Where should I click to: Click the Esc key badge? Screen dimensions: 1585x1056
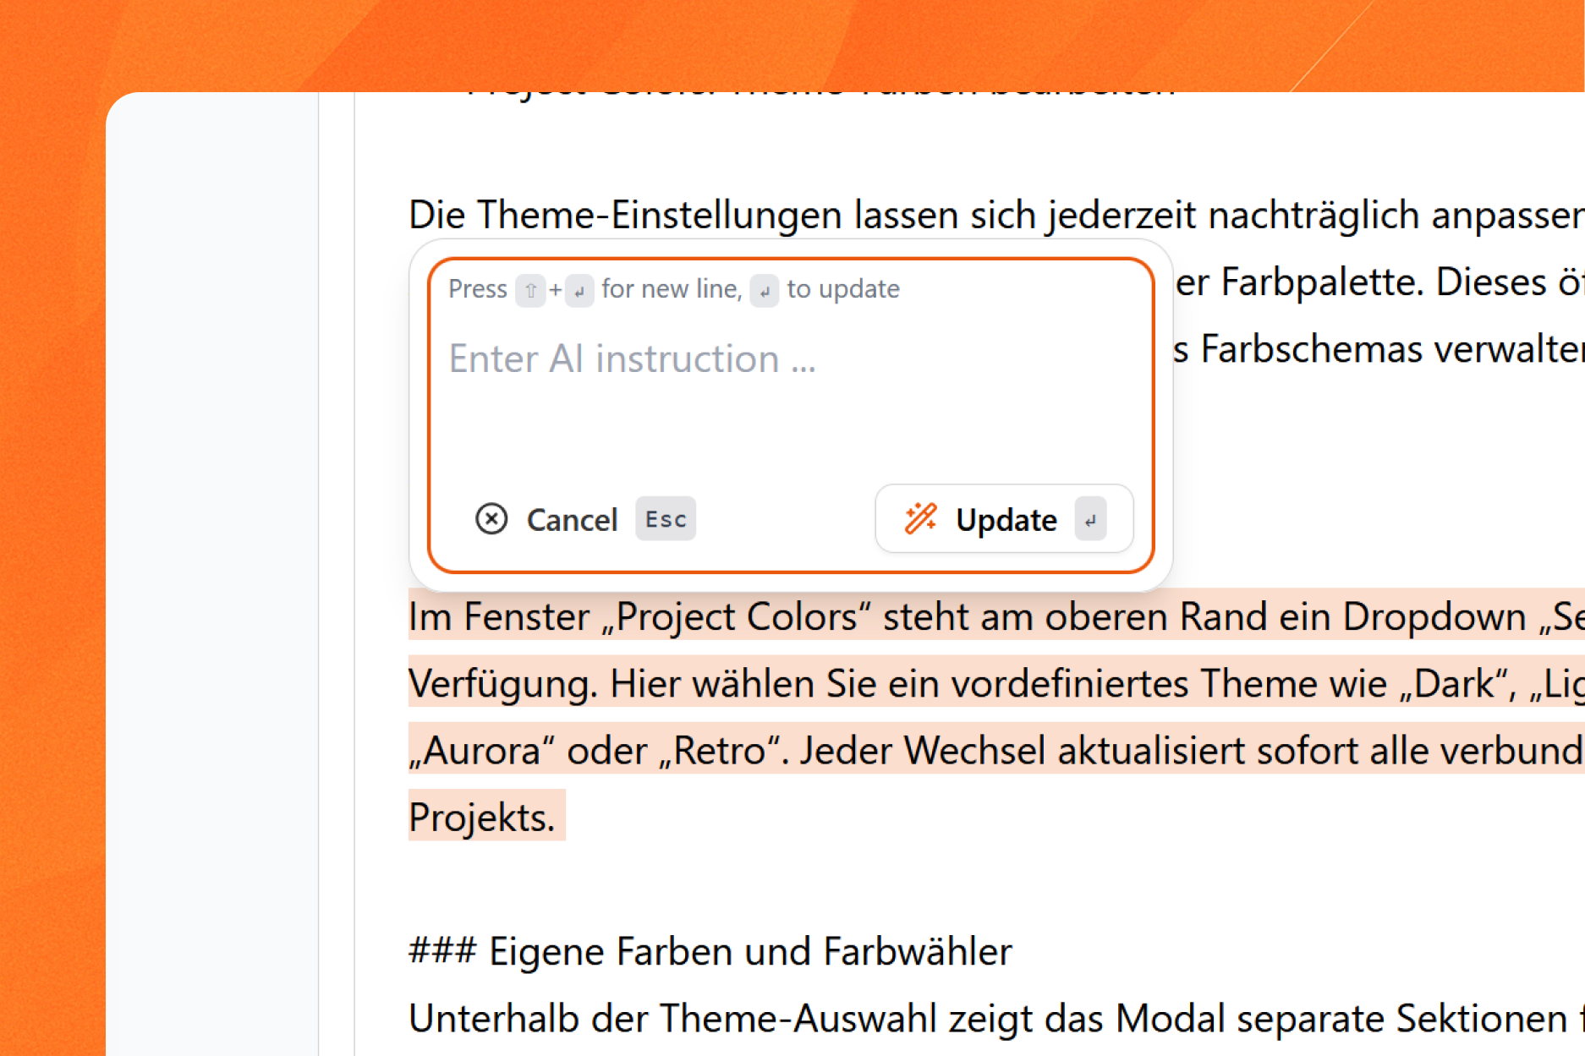[665, 519]
